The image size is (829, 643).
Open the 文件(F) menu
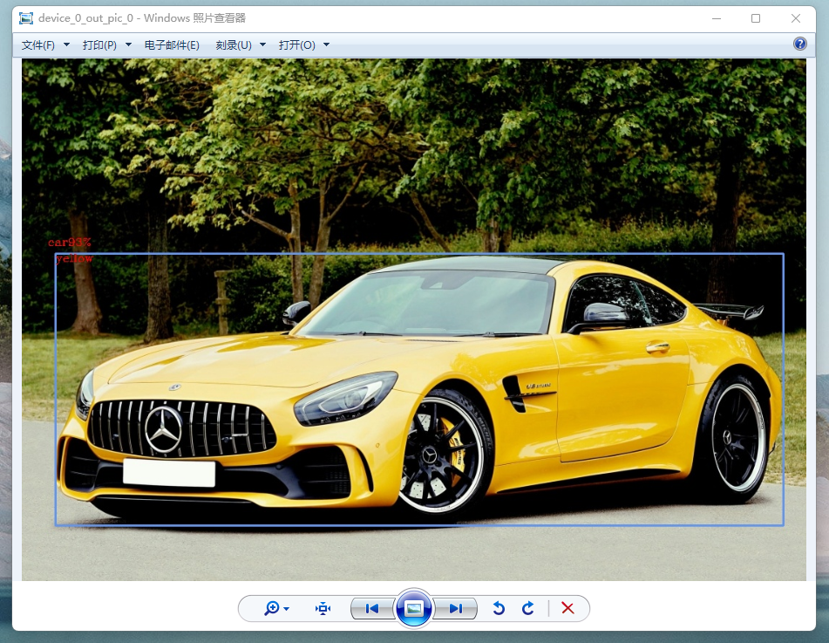38,45
